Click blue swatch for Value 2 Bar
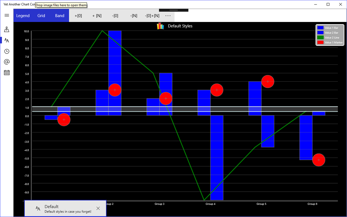Screen dimensions: 347x217 tap(320, 33)
